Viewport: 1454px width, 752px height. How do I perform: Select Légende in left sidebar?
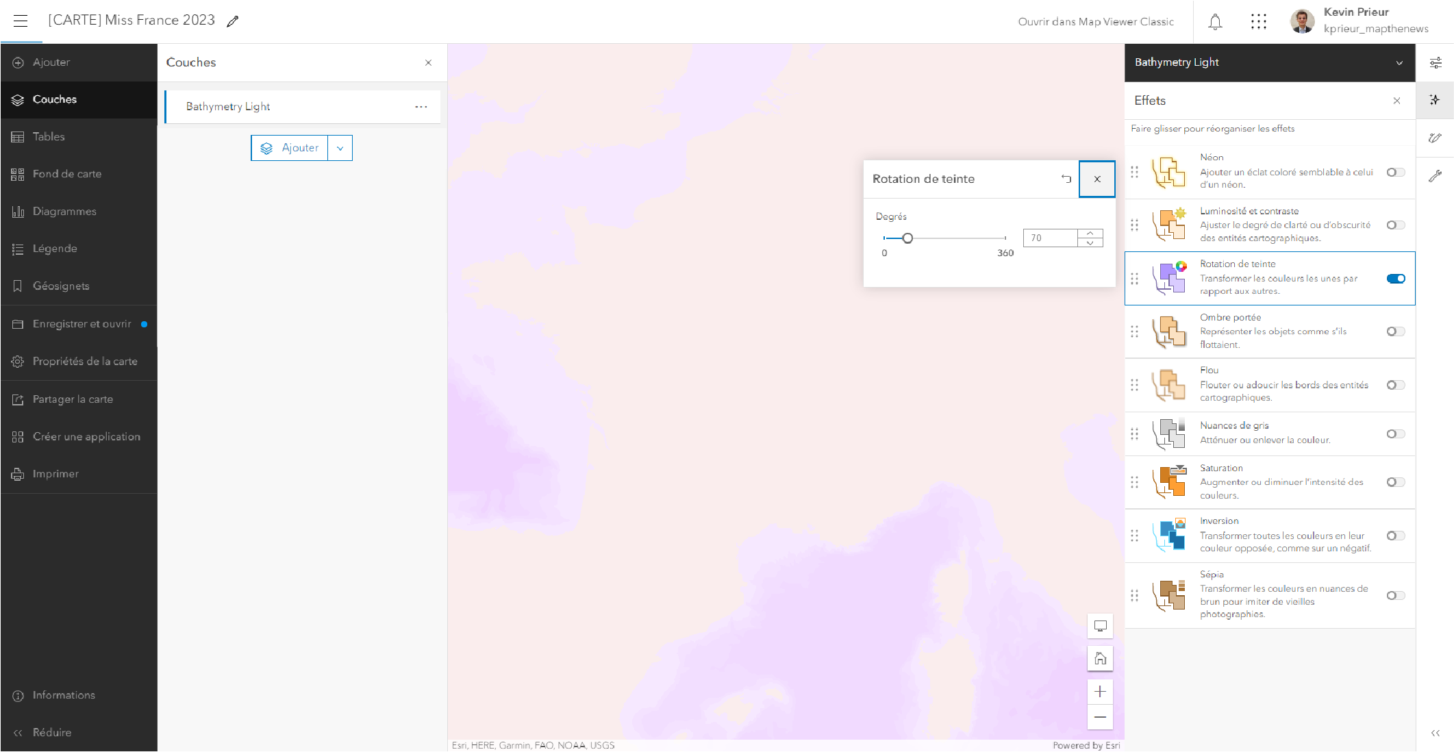coord(54,249)
